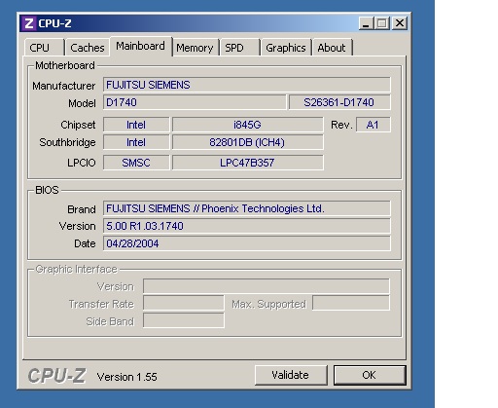Open the Graphics tab
Image resolution: width=498 pixels, height=408 pixels.
(286, 48)
